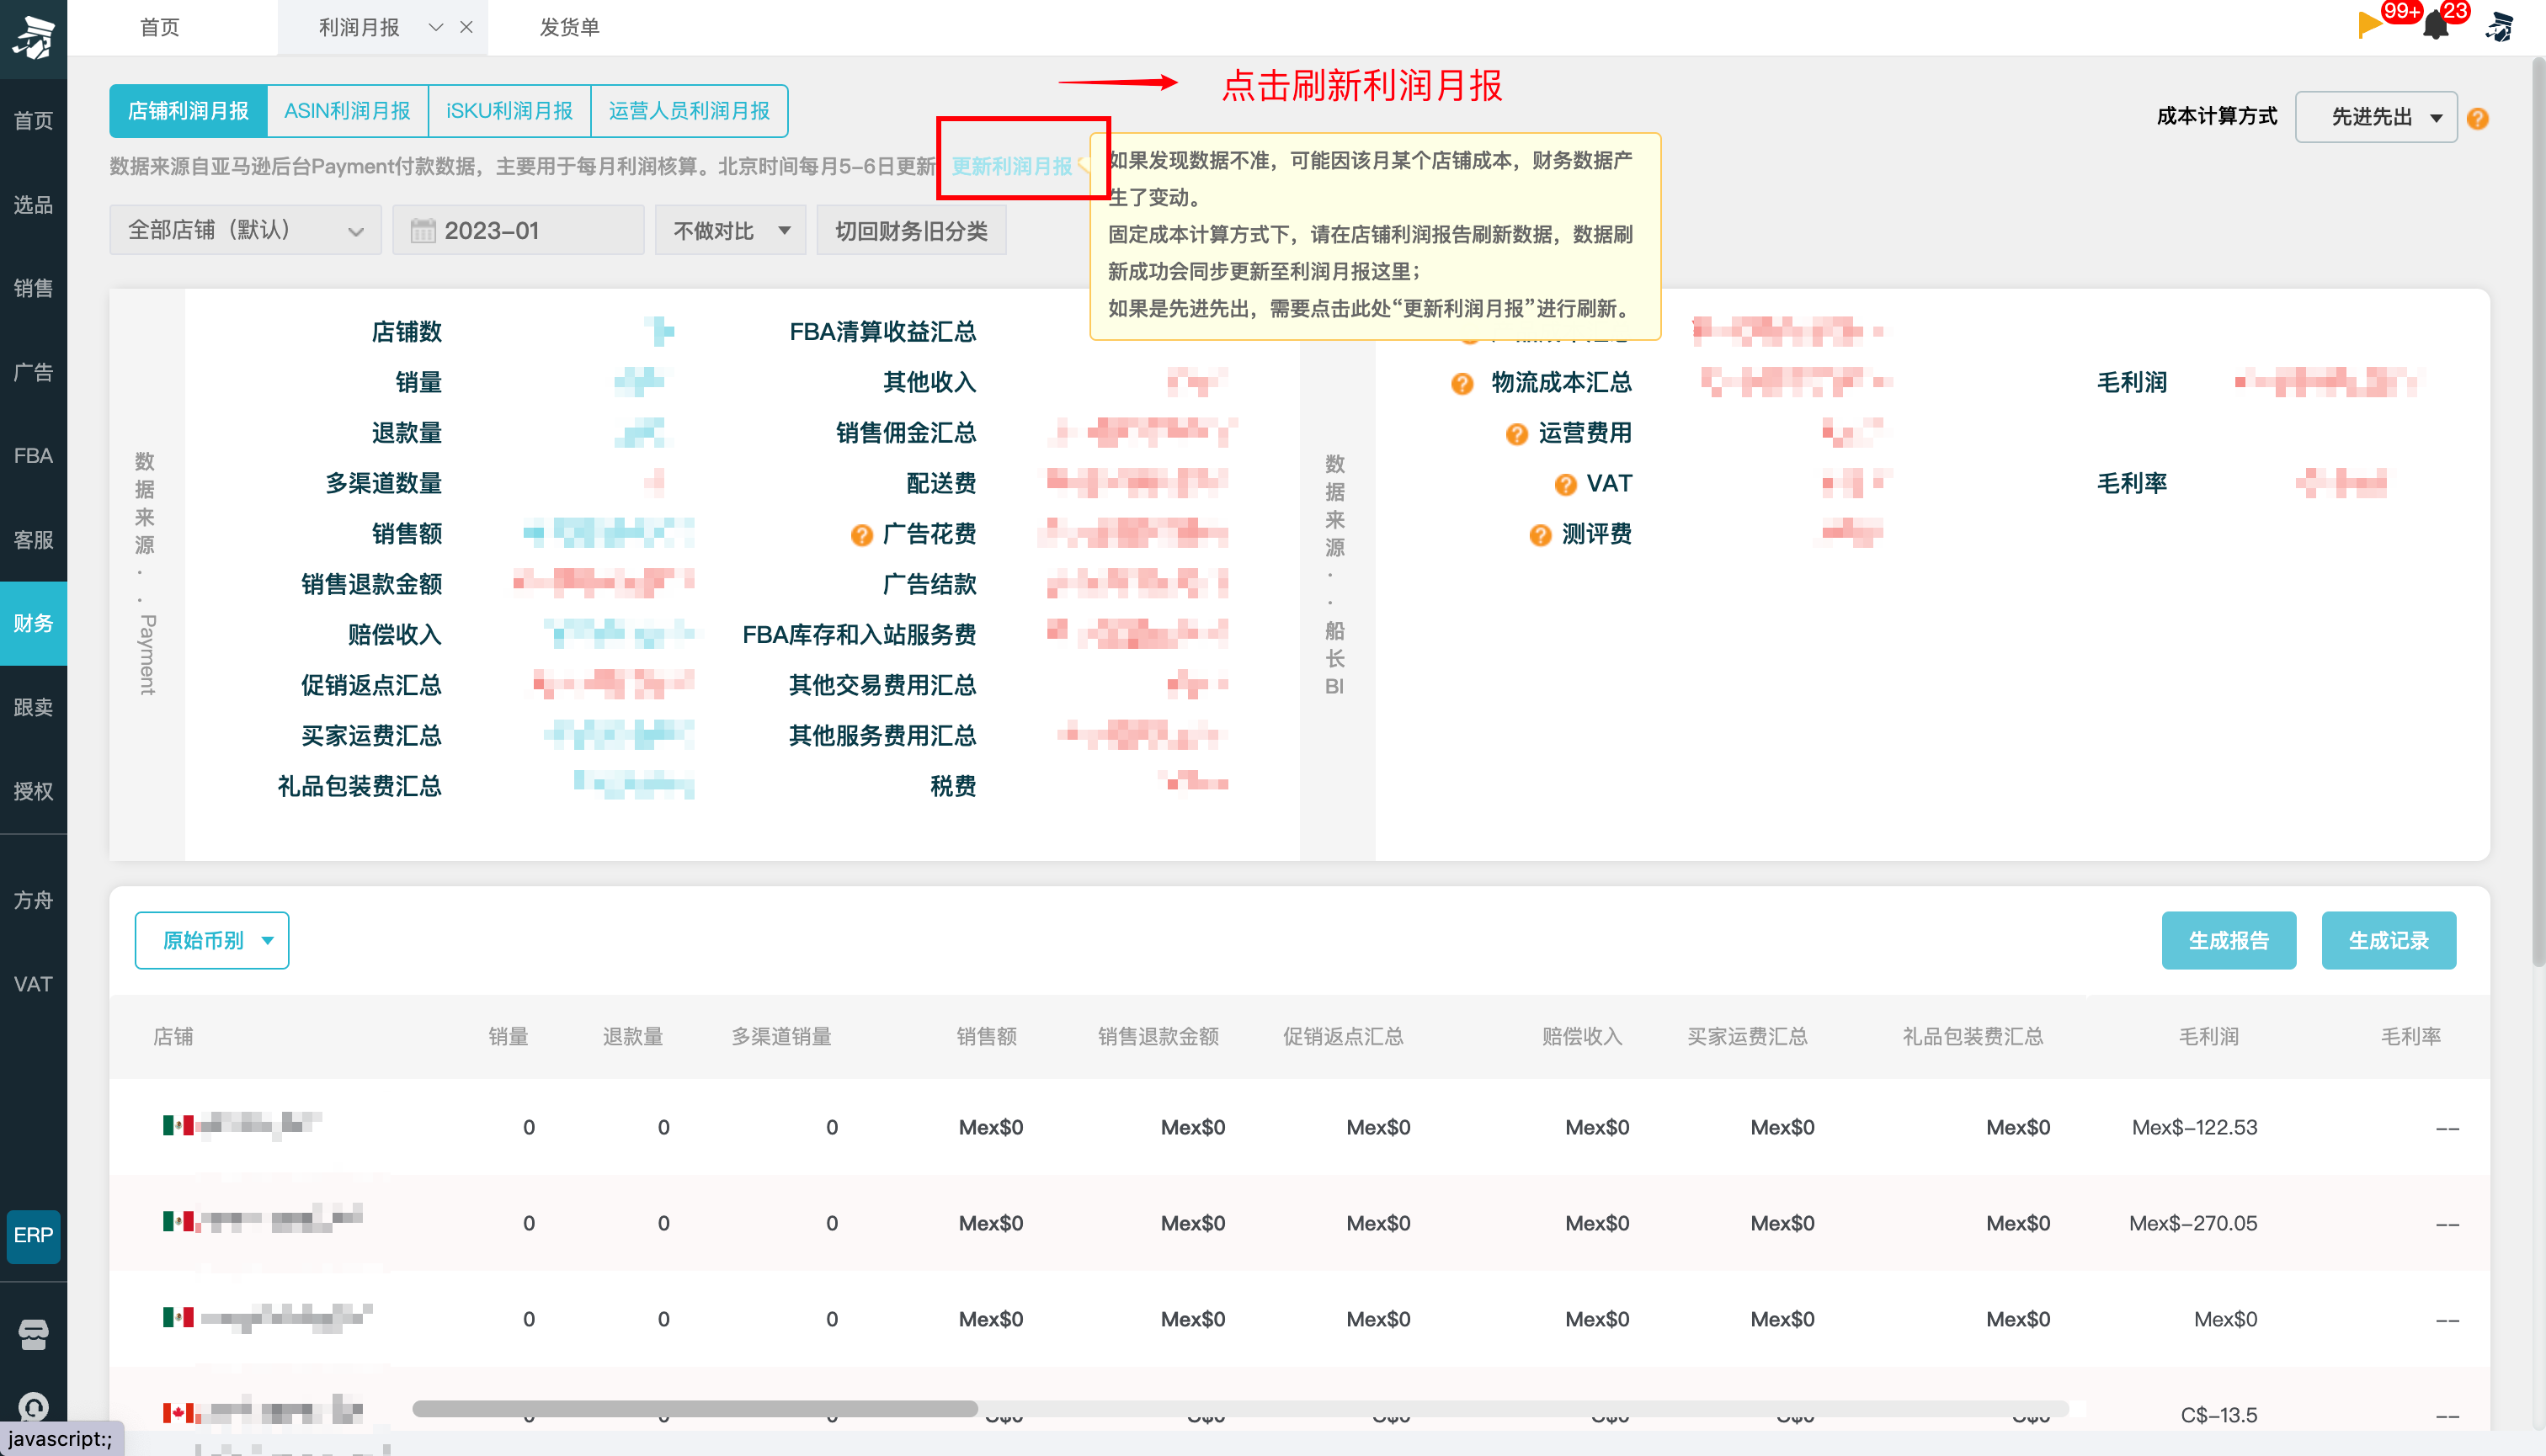Viewport: 2546px width, 1456px height.
Task: Open the 先进先出 cost method dropdown
Action: click(x=2376, y=117)
